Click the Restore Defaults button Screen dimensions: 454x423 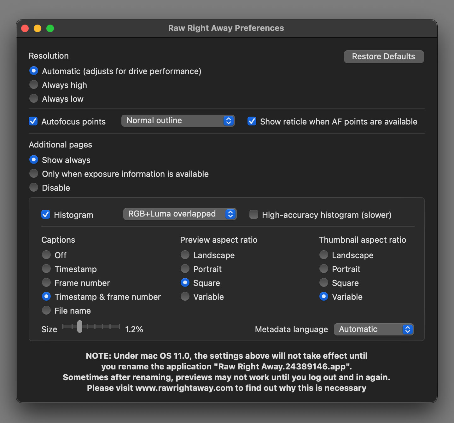click(384, 56)
